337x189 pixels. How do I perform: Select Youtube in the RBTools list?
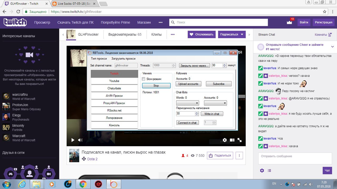(114, 81)
